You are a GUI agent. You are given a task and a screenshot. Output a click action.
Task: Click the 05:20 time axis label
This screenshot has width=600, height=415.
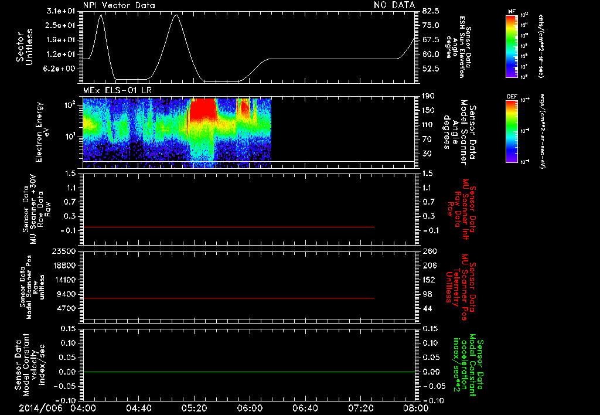point(194,408)
